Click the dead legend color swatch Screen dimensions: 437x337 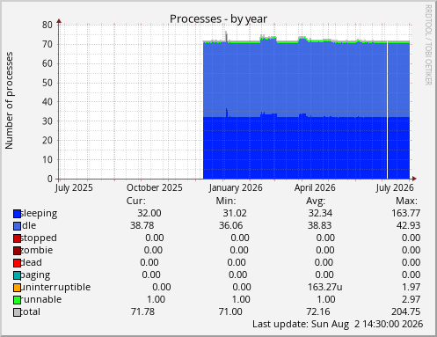pos(17,263)
